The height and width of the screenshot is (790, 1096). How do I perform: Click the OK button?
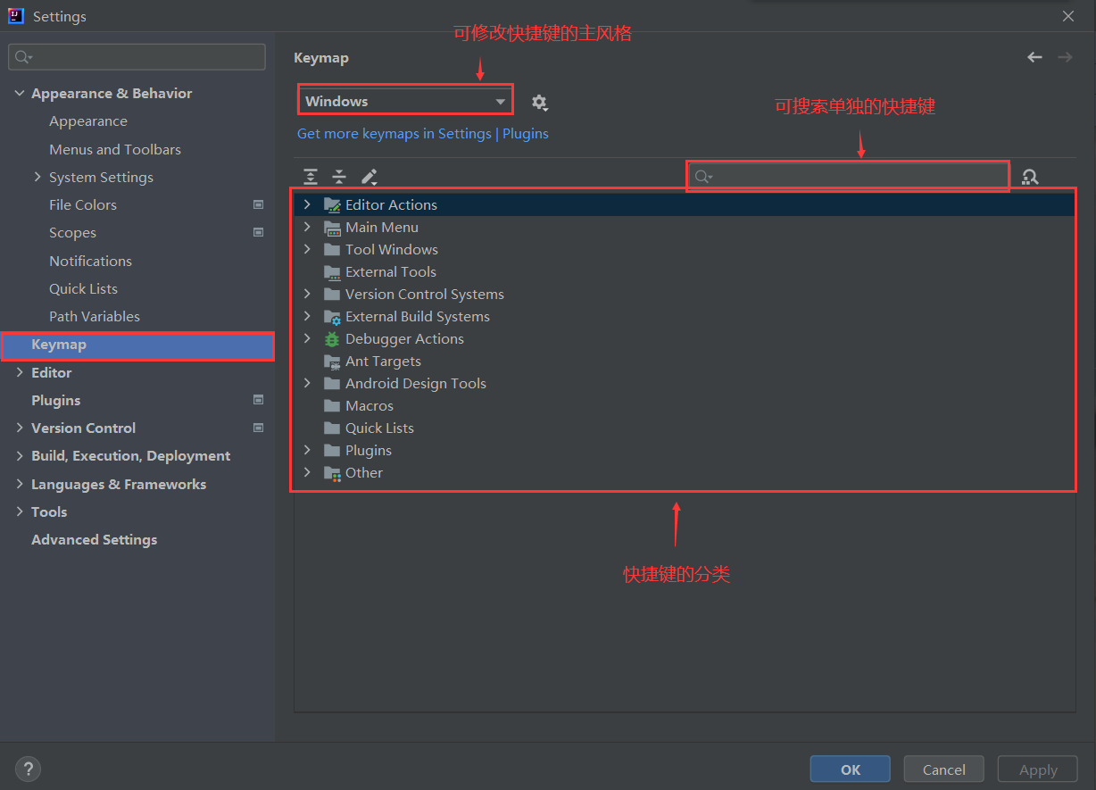(x=851, y=769)
